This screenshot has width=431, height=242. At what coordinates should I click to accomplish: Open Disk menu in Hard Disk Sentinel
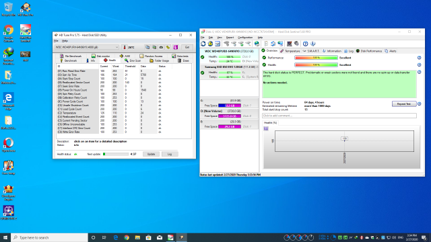pos(211,38)
